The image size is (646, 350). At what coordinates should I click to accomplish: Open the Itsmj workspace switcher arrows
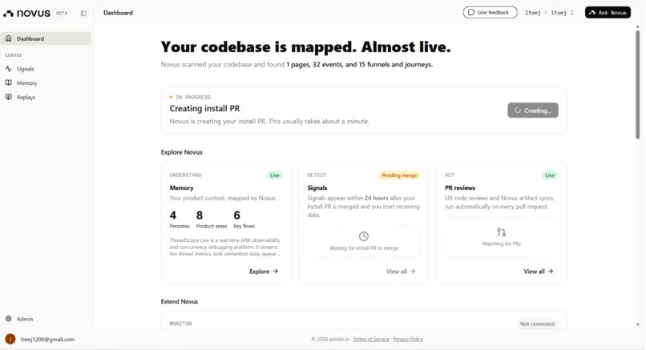point(571,13)
